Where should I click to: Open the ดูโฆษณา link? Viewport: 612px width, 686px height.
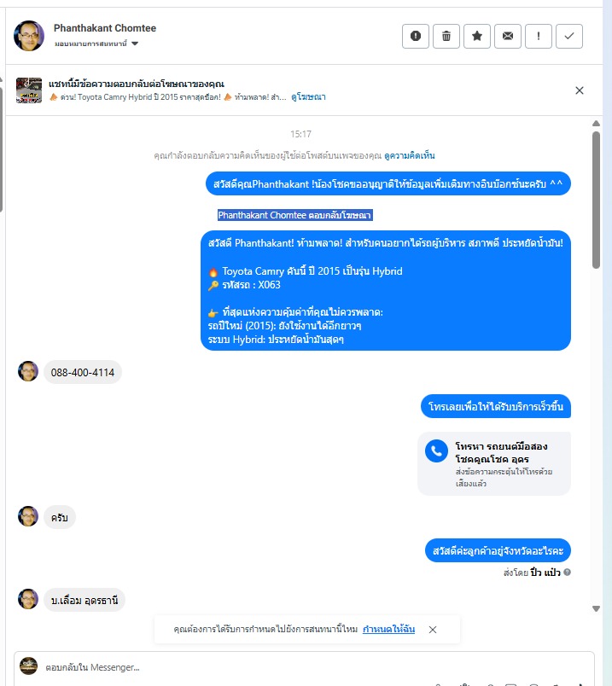tap(308, 97)
